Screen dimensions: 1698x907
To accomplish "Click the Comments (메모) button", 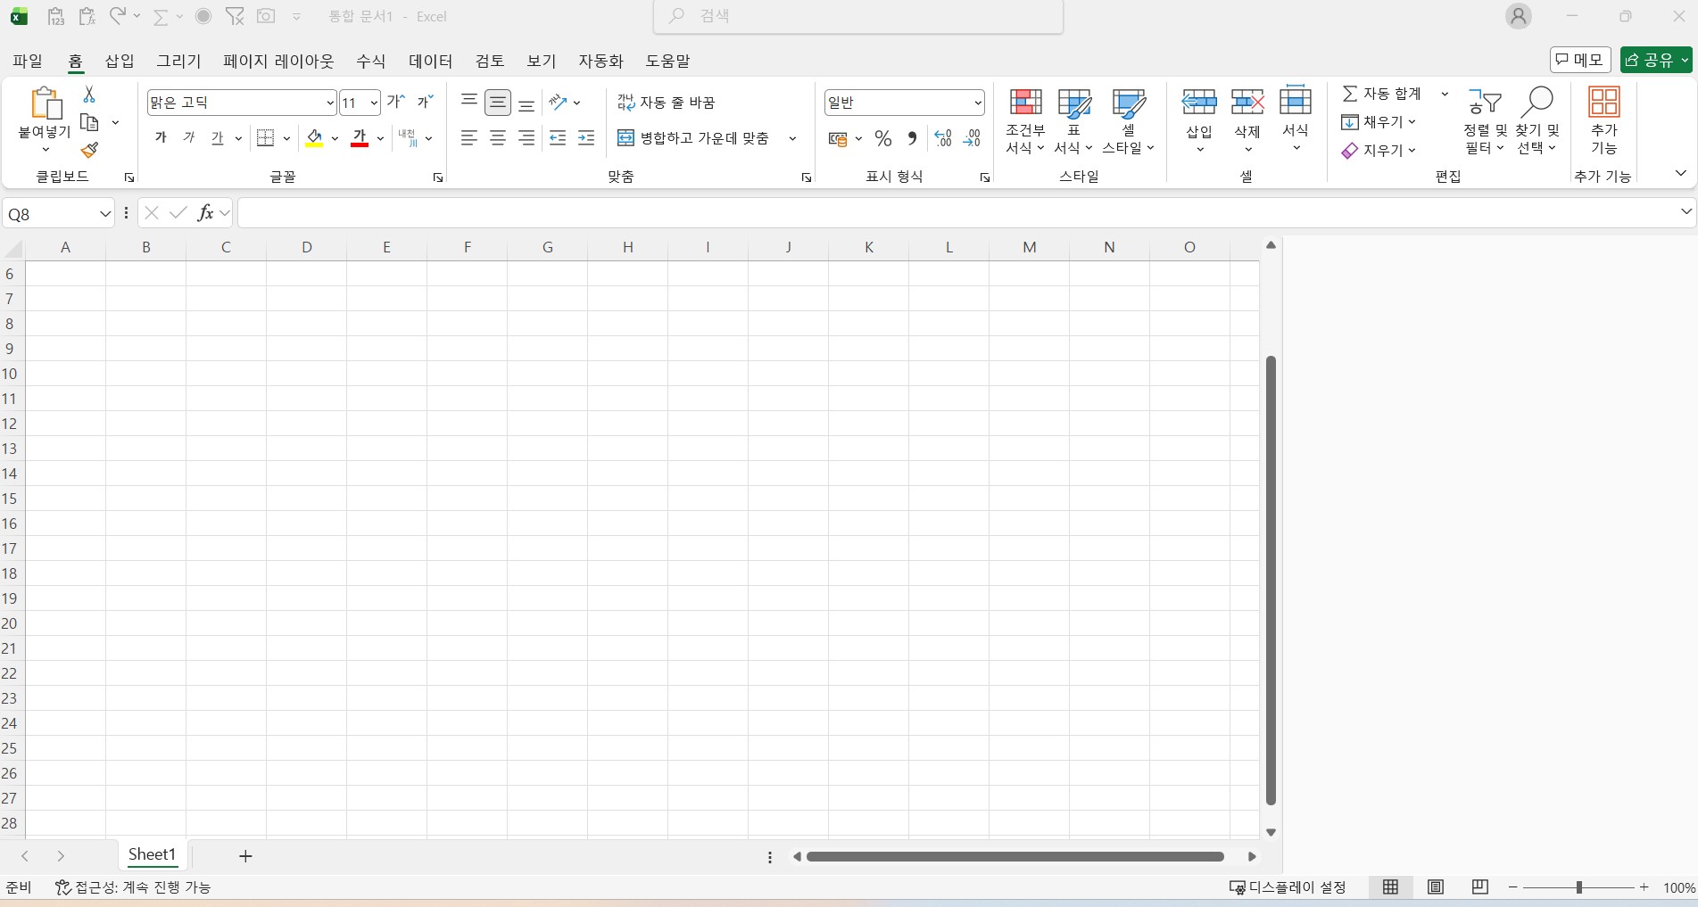I will point(1580,60).
